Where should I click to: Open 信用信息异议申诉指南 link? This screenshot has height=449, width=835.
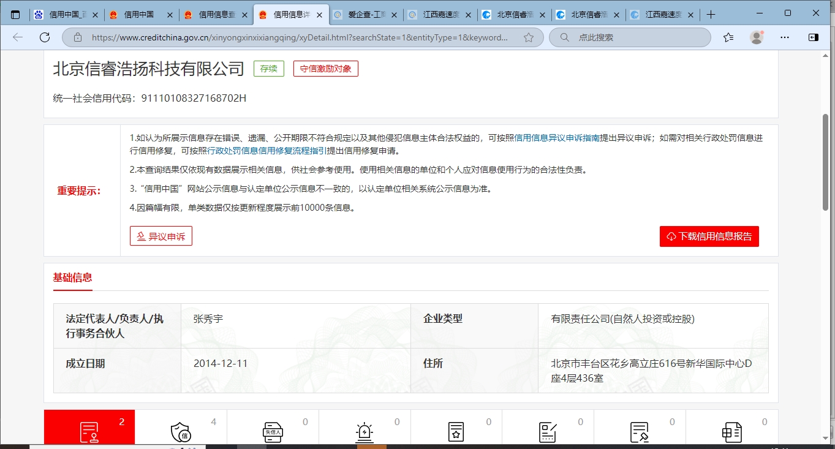coord(556,138)
